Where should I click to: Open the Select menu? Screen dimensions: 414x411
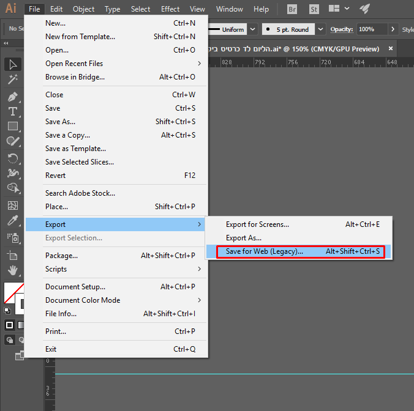140,9
